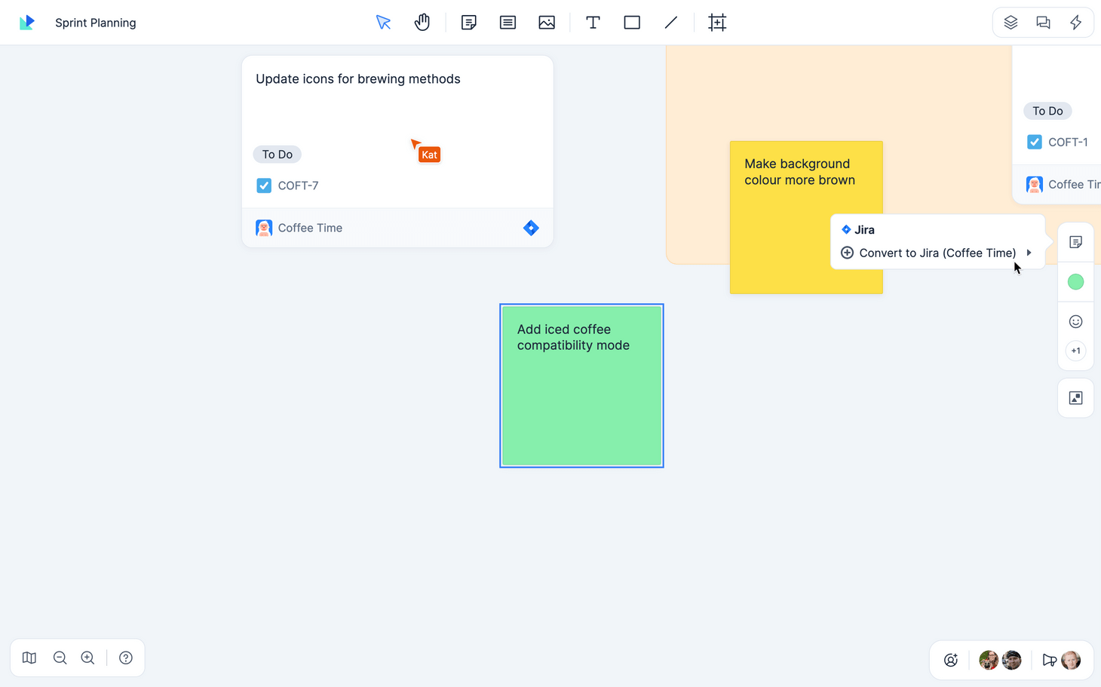Select the image insert tool
The width and height of the screenshot is (1101, 687).
coord(546,23)
